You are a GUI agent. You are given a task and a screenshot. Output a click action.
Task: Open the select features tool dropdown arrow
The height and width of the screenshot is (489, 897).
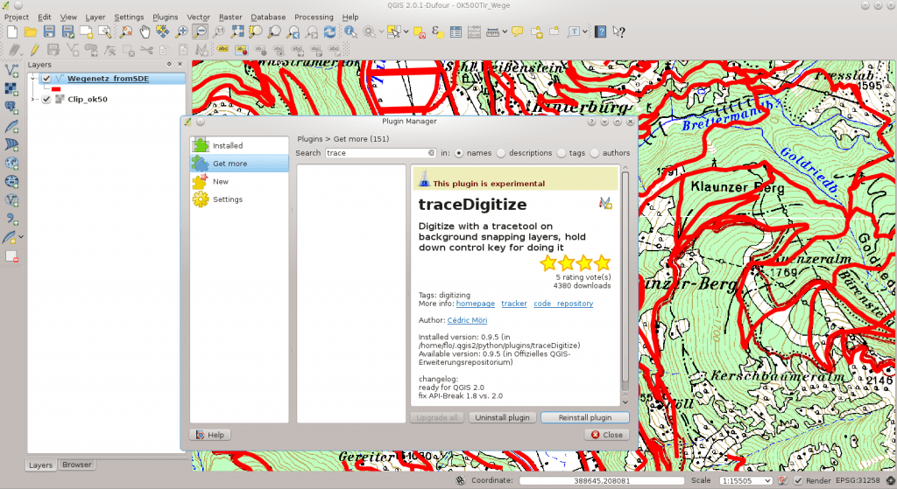406,32
